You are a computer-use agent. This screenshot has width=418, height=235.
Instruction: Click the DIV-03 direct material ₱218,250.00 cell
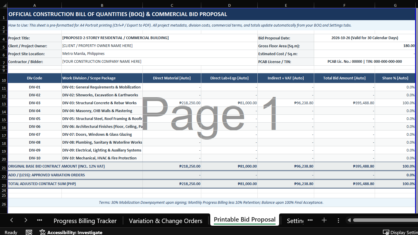point(172,103)
